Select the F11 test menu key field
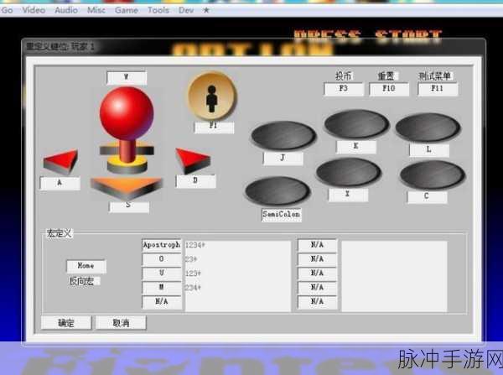This screenshot has height=375, width=503. click(438, 89)
